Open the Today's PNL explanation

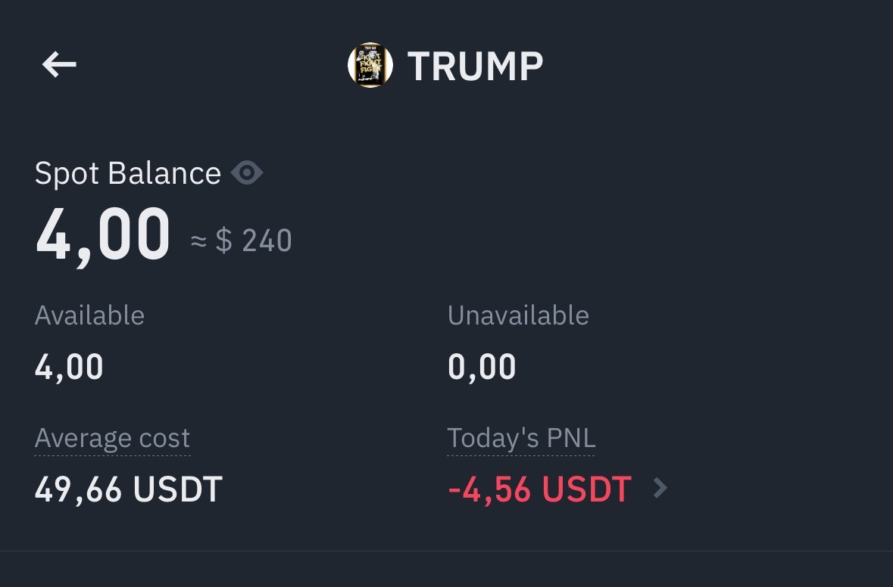pyautogui.click(x=521, y=438)
